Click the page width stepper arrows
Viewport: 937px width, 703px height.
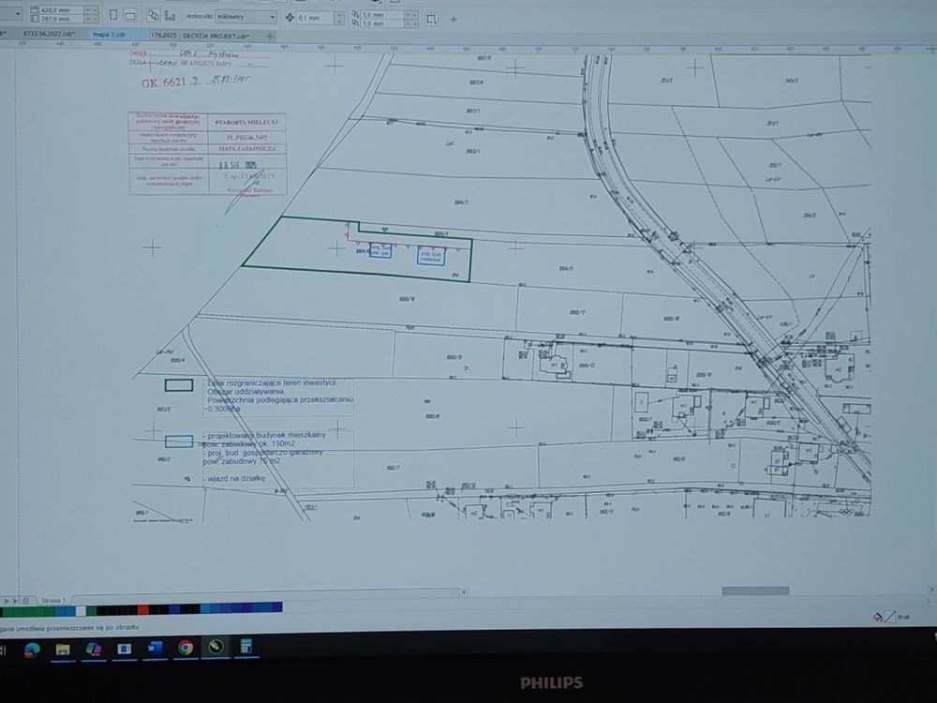[x=92, y=10]
